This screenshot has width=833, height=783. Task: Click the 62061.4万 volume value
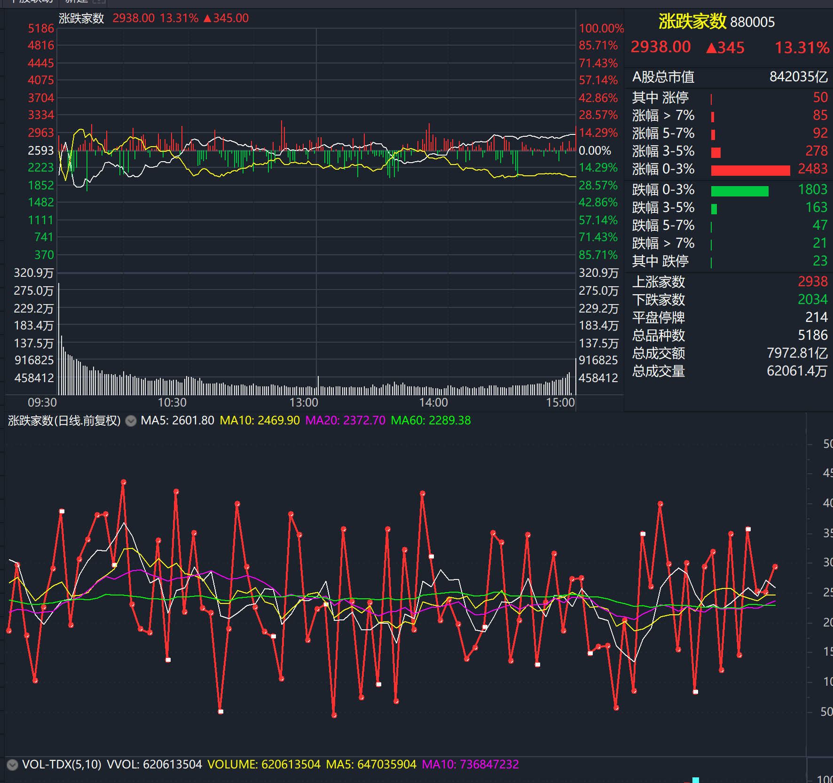coord(797,371)
